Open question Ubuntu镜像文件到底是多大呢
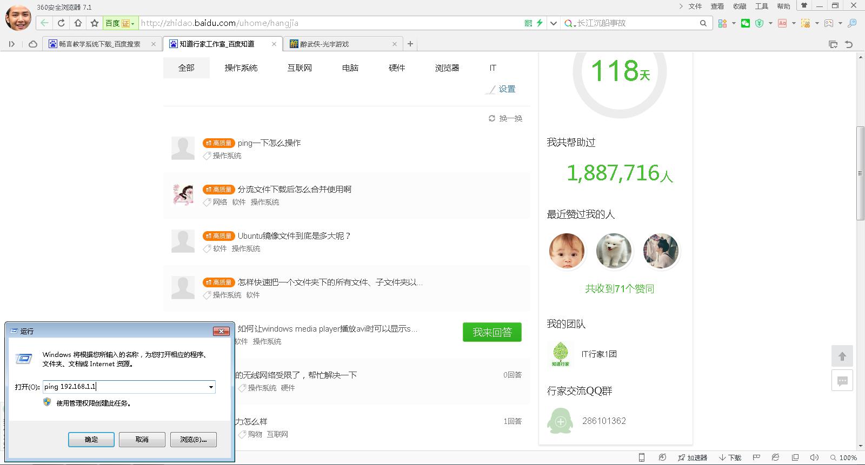The width and height of the screenshot is (865, 465). 294,236
